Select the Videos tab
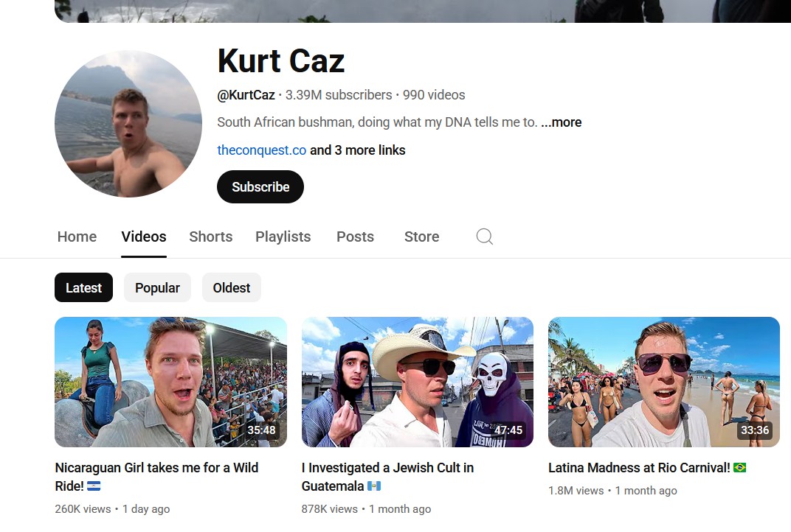Image resolution: width=791 pixels, height=532 pixels. (143, 237)
